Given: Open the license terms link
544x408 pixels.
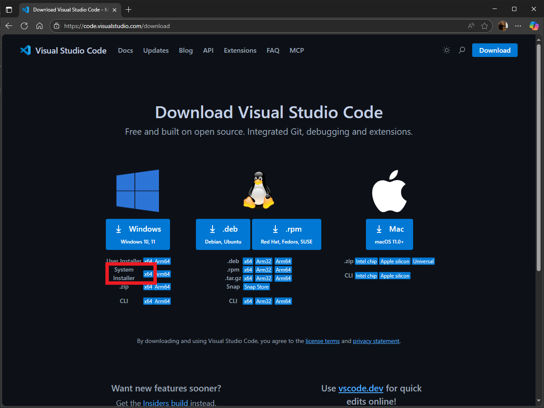Looking at the screenshot, I should [323, 341].
